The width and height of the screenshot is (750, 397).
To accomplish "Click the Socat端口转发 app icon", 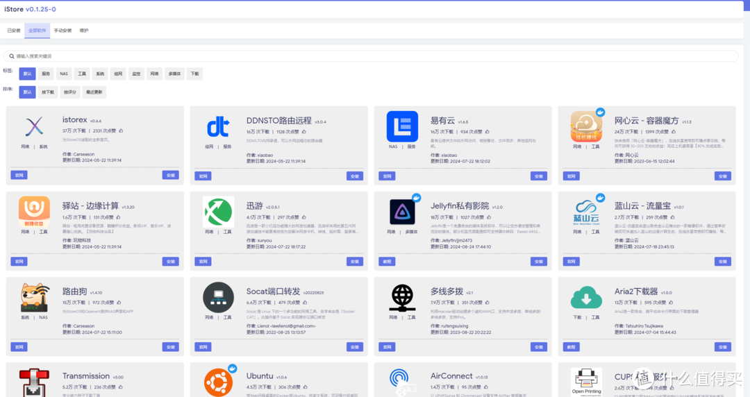I will coord(218,298).
